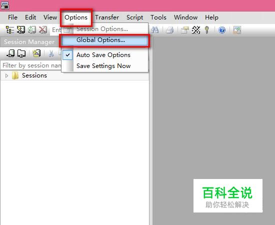Viewport: 275px width, 225px height.
Task: Open the Window menu
Action: pos(185,17)
